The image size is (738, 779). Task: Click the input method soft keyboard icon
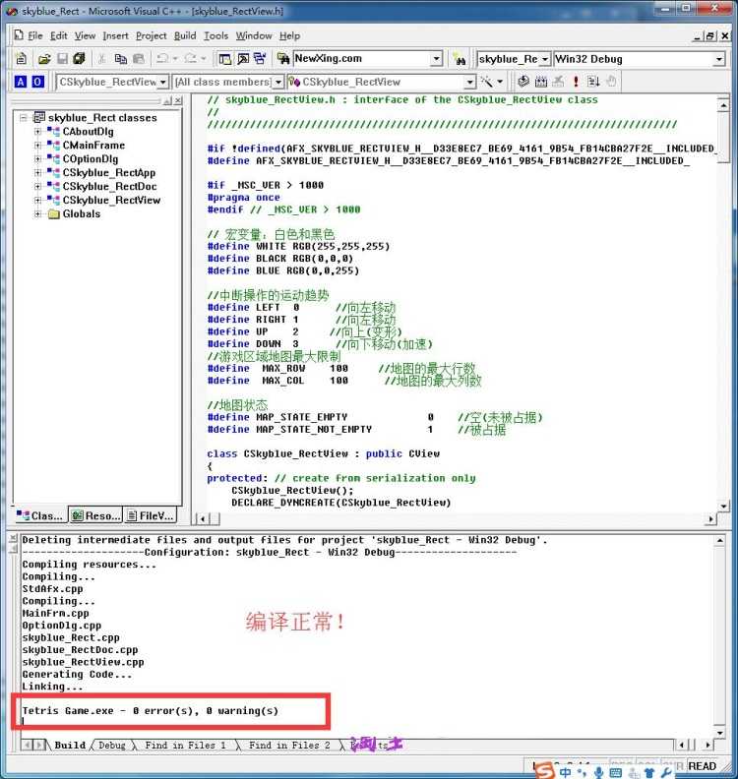coord(615,773)
